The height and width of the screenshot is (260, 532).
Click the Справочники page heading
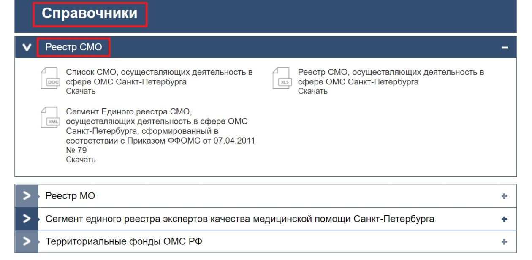pyautogui.click(x=90, y=14)
